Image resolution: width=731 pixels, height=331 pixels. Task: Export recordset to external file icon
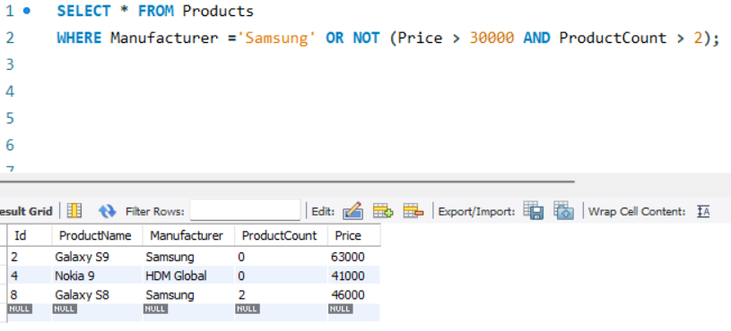tap(534, 210)
